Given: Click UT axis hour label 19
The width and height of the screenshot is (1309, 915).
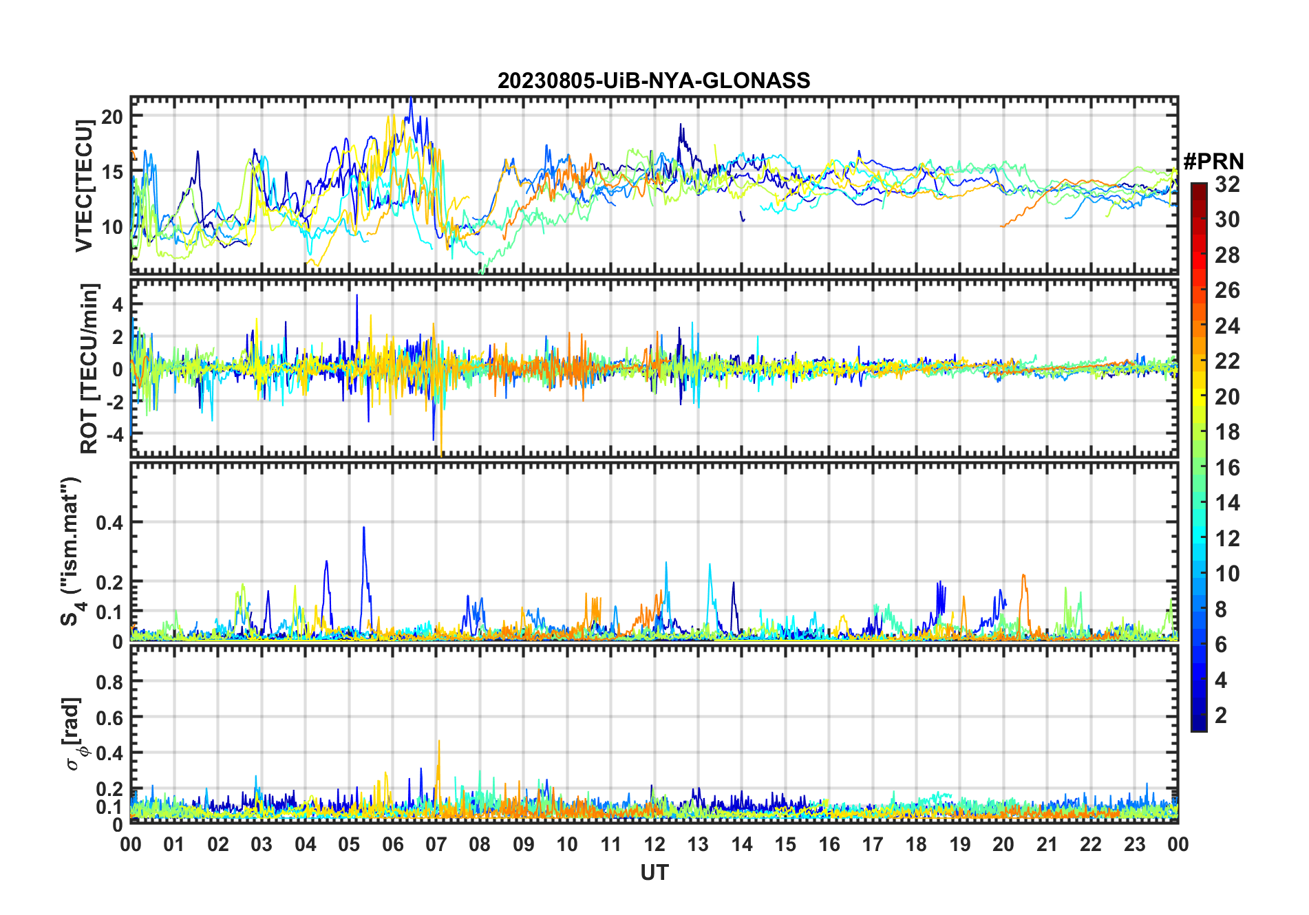Looking at the screenshot, I should coord(960,844).
